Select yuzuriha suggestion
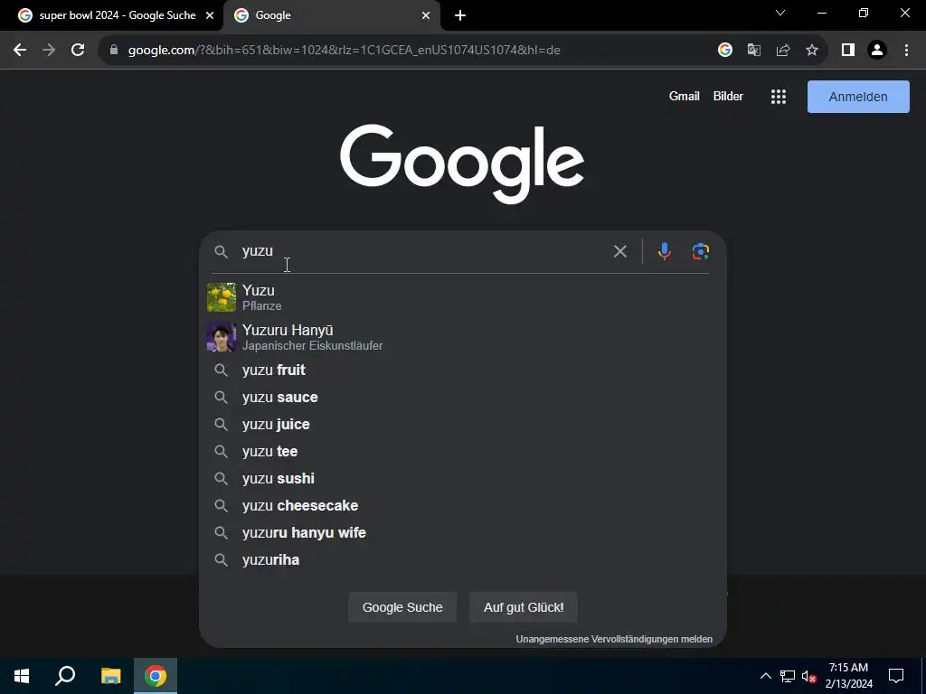Image resolution: width=926 pixels, height=694 pixels. pos(463,560)
